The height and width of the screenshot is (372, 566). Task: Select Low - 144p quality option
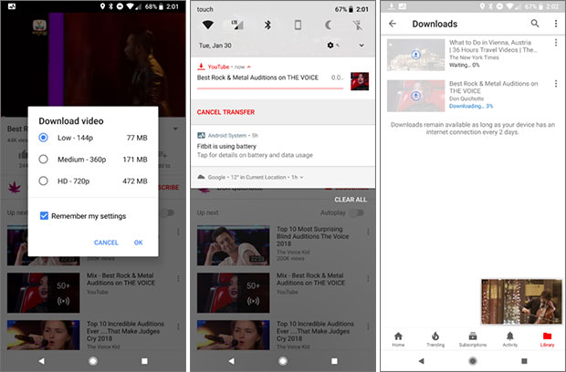(43, 137)
